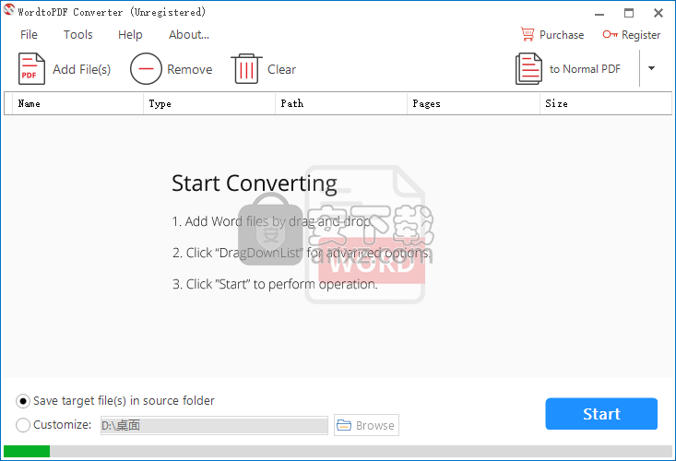
Task: Click the Browse folder icon
Action: tap(344, 425)
